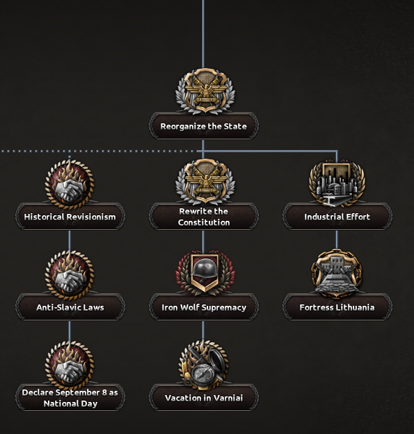Choose the Historical Revisionism focus label
Screen dimensions: 414x434
click(x=70, y=217)
